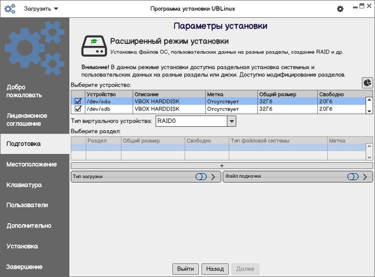The image size is (375, 277).
Task: Toggle the Файл подкачки switch
Action: point(352,177)
